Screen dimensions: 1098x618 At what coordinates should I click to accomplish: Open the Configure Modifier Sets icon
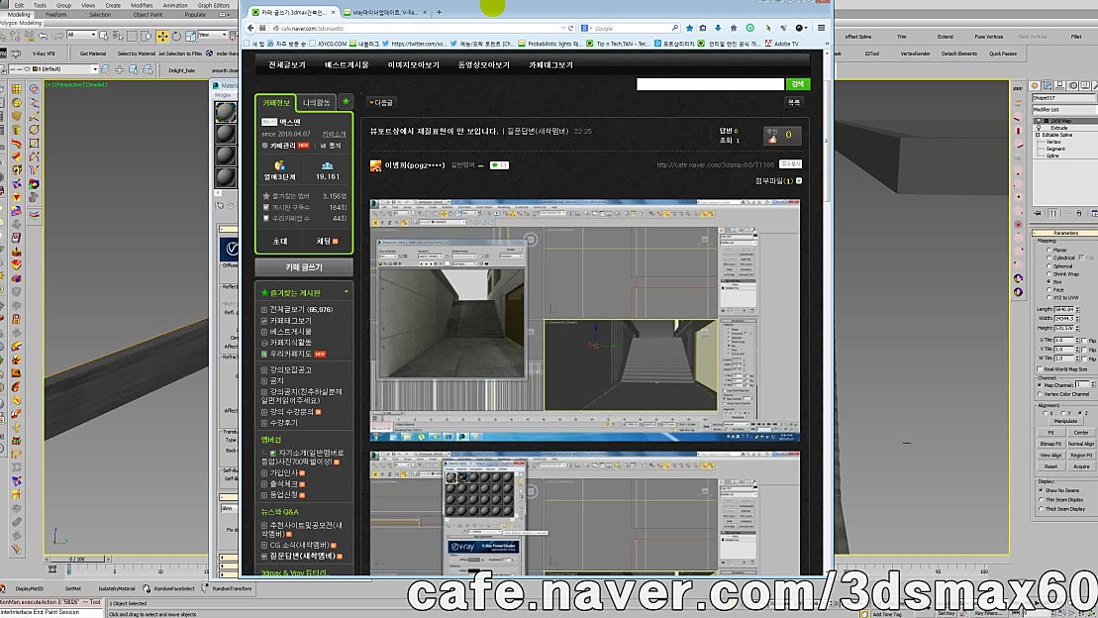[x=1096, y=214]
